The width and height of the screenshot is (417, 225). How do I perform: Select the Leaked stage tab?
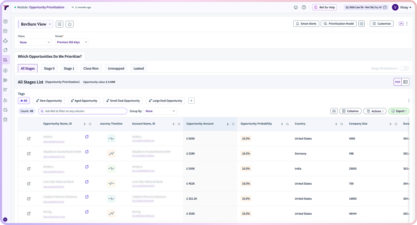click(139, 68)
